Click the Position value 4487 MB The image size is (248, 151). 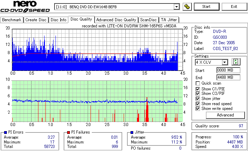tap(235, 142)
